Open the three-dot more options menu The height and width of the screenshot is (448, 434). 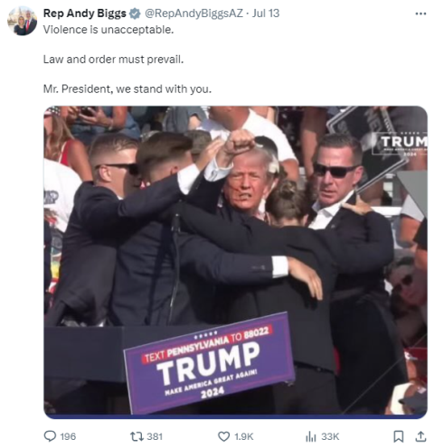420,14
